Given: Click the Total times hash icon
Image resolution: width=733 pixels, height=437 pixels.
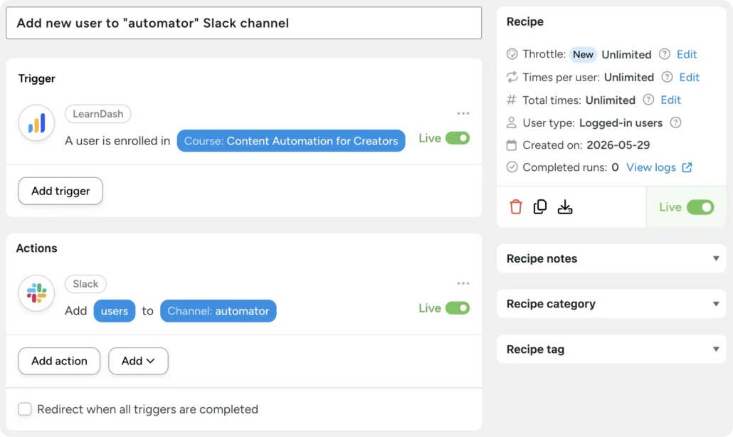Looking at the screenshot, I should (x=512, y=100).
